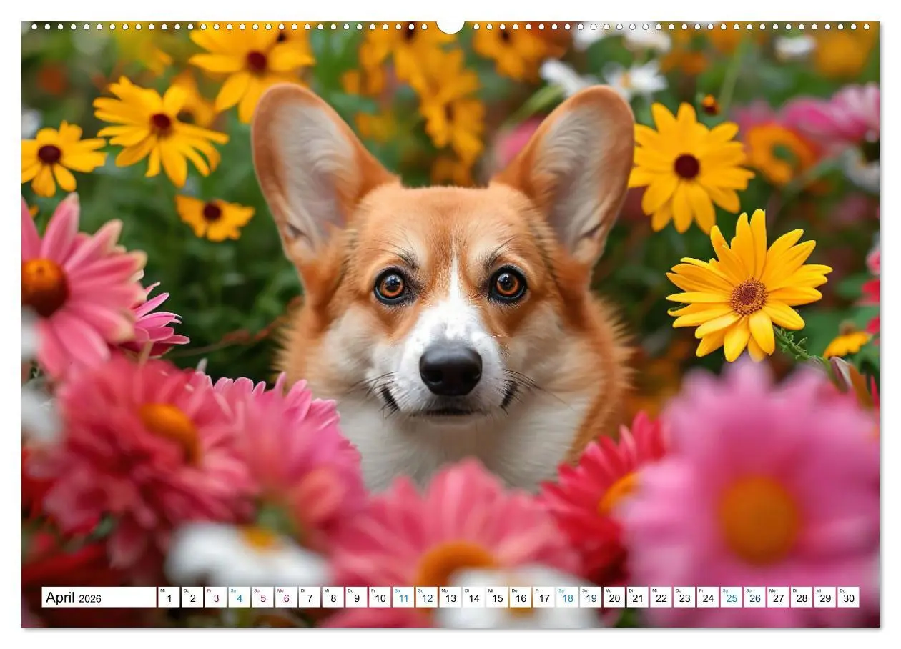Choose the day 19 cell
This screenshot has height=649, width=901.
tap(591, 598)
